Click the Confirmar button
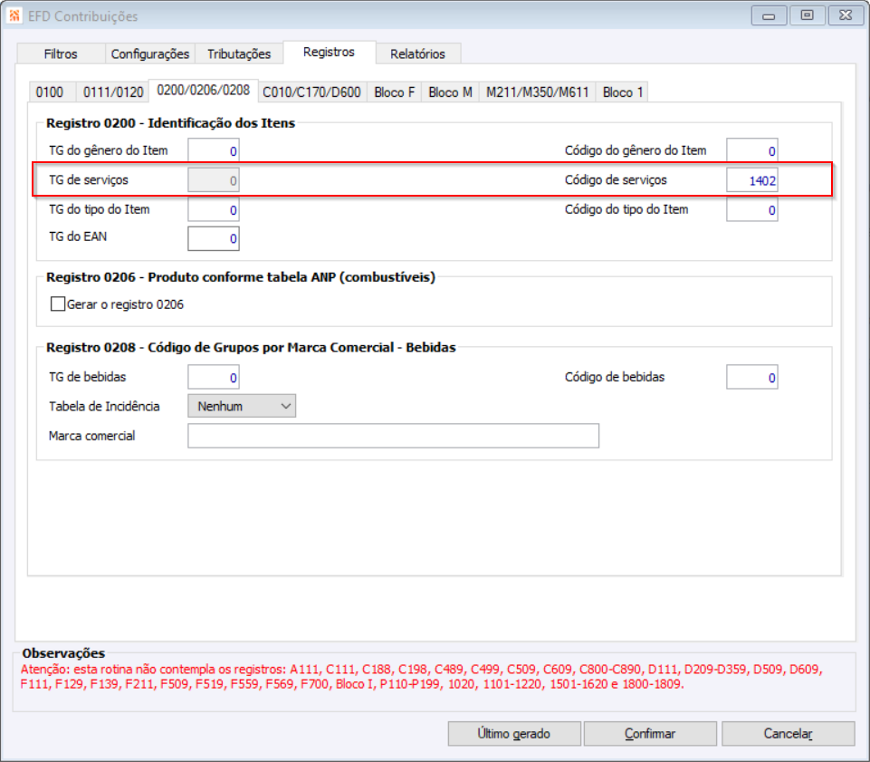 click(650, 734)
